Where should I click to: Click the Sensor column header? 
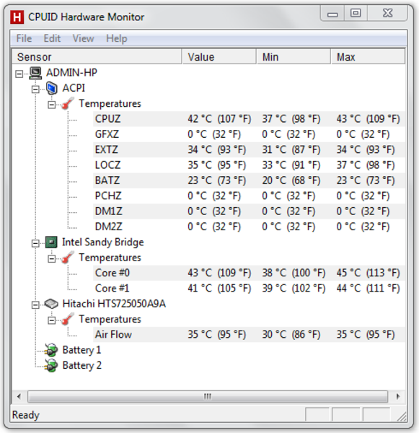click(x=97, y=57)
